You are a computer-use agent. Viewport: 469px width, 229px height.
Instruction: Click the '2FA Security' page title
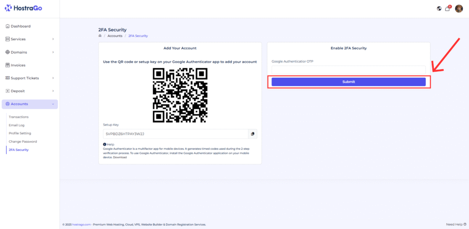click(x=113, y=30)
